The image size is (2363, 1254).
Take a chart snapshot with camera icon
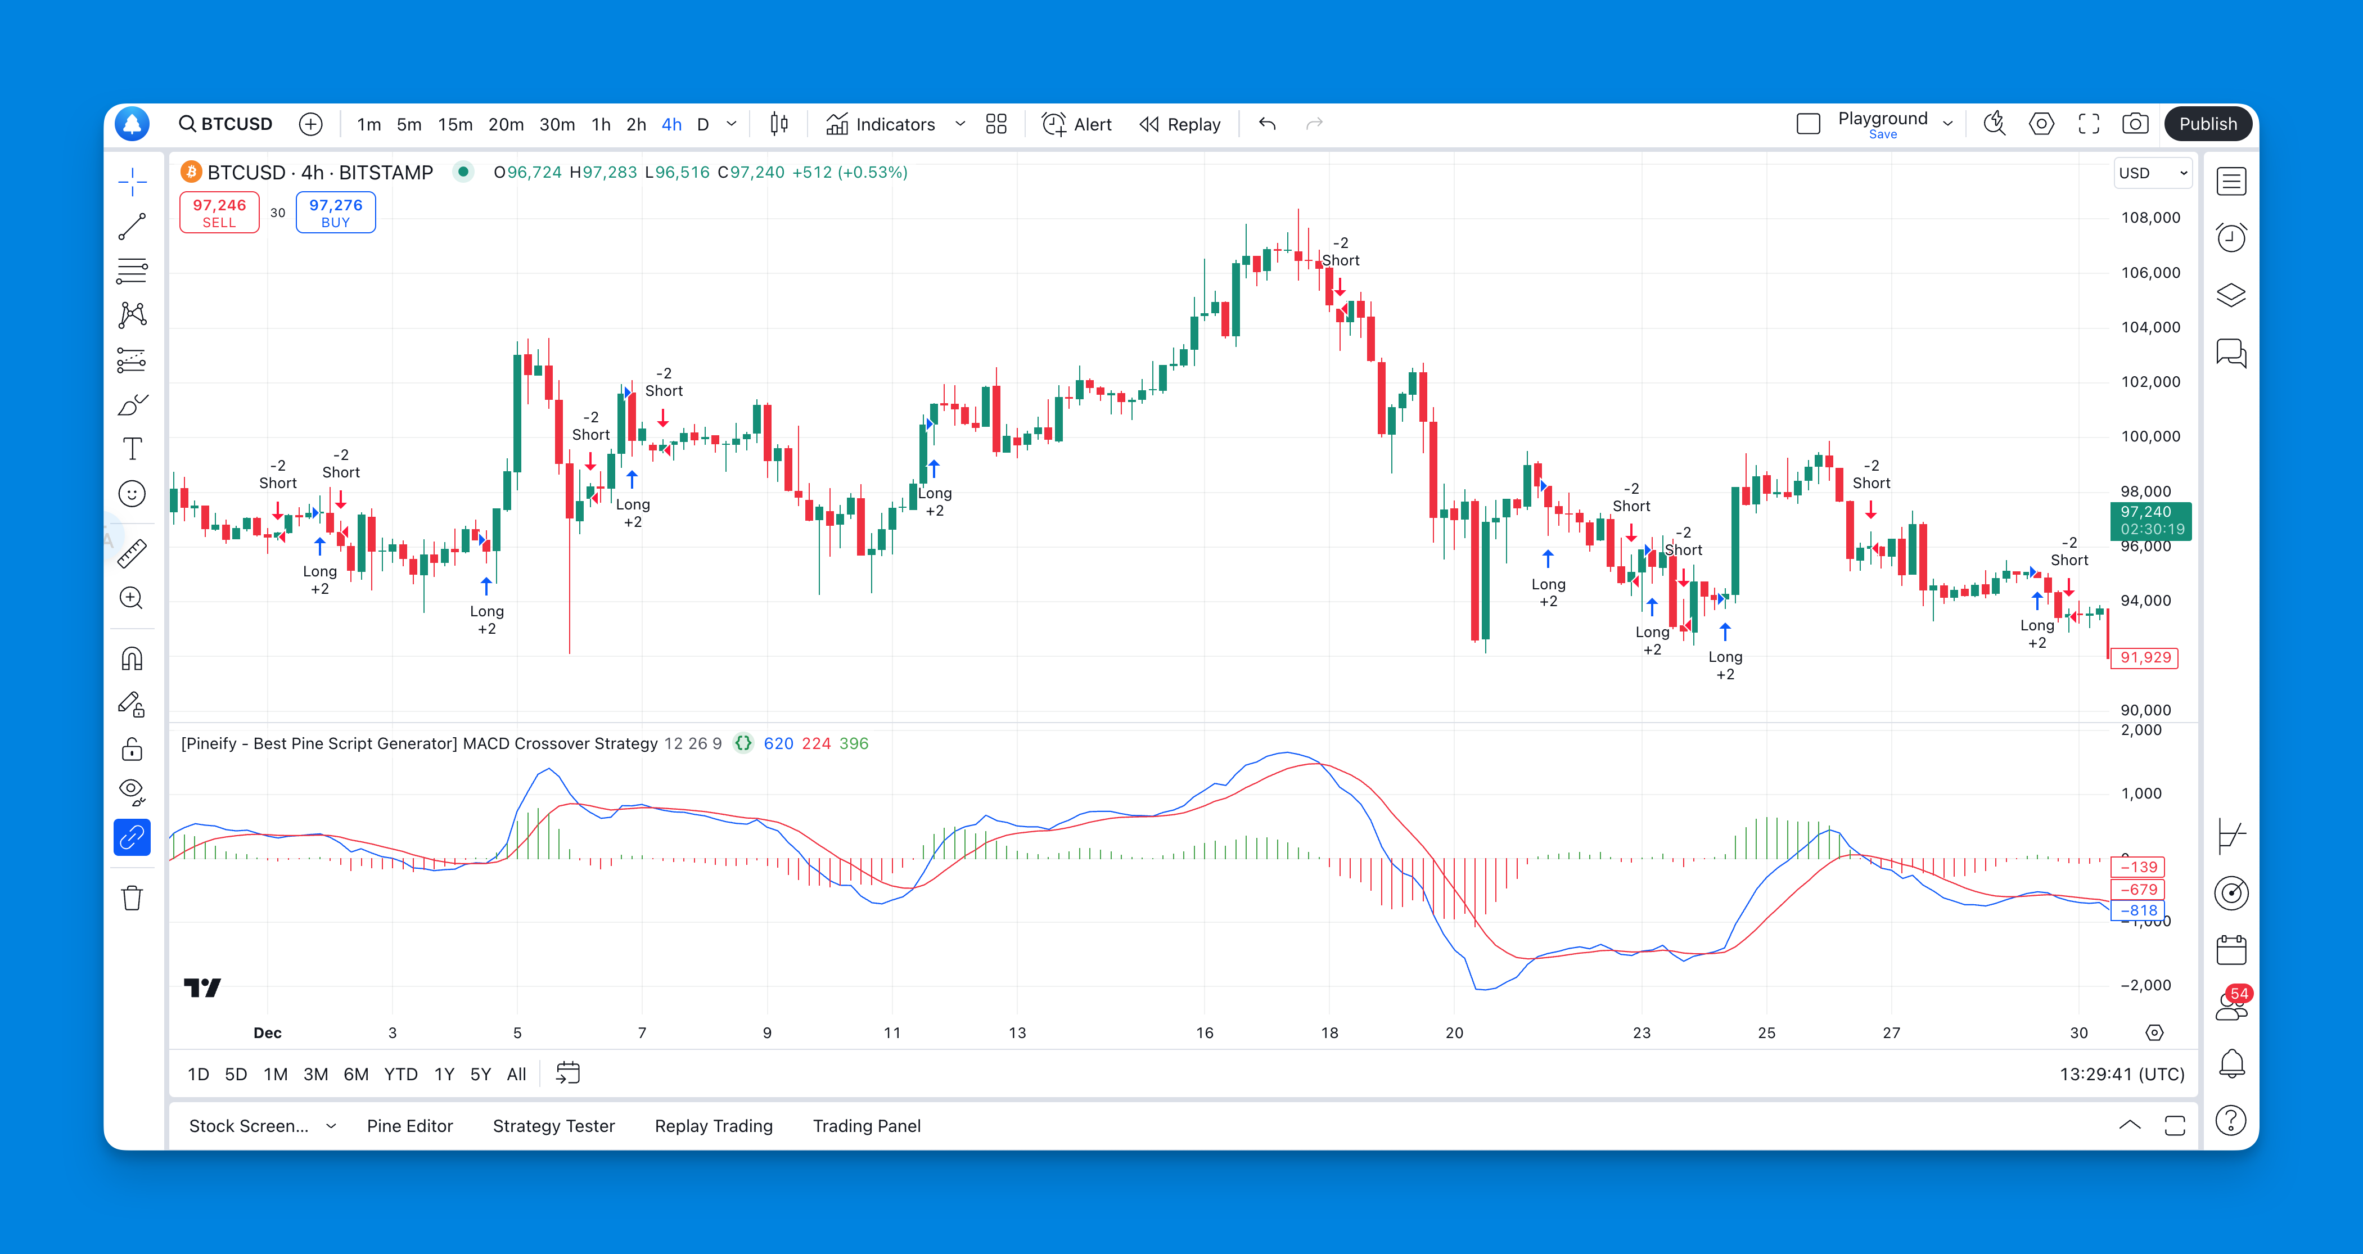pyautogui.click(x=2135, y=124)
